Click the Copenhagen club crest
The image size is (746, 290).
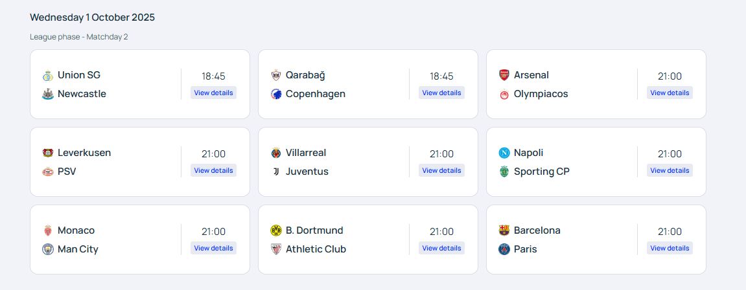pyautogui.click(x=275, y=94)
